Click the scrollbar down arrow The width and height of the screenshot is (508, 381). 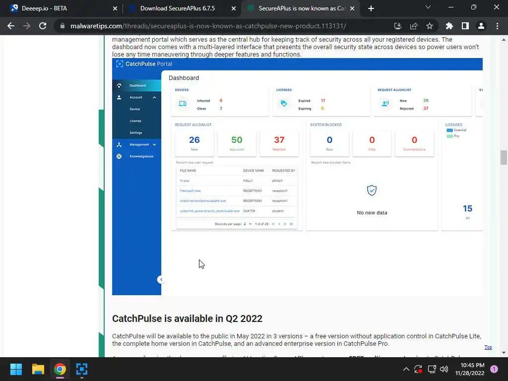point(503,353)
